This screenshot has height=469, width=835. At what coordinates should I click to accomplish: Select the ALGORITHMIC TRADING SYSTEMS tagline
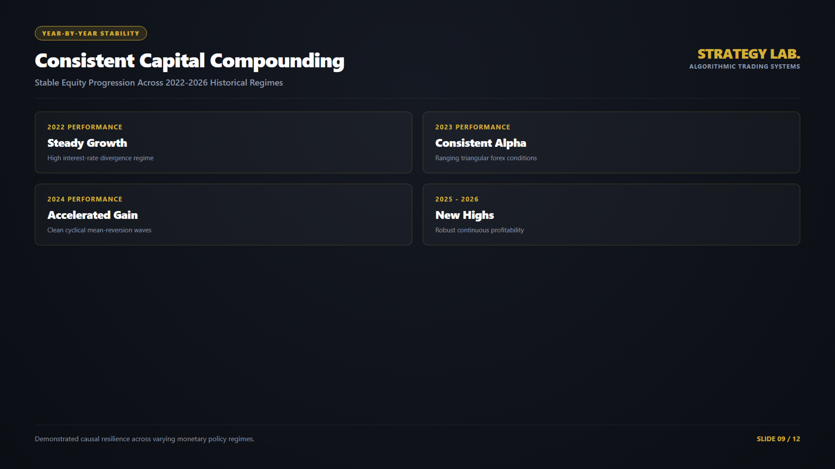coord(745,66)
